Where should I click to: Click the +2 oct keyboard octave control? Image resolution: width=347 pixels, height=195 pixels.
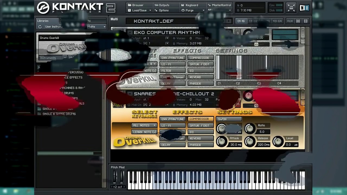(118, 187)
